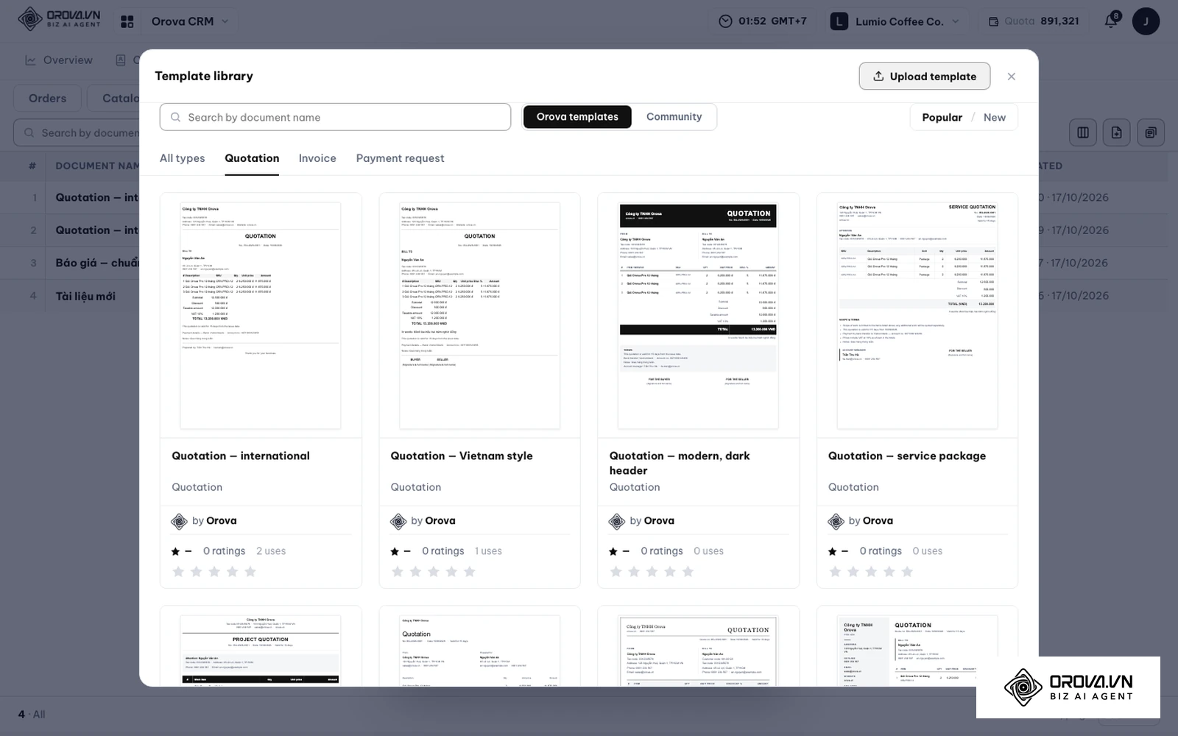Image resolution: width=1178 pixels, height=736 pixels.
Task: Select the Orders tab behind dialog
Action: pyautogui.click(x=47, y=99)
